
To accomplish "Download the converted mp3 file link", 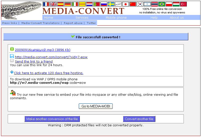I will pyautogui.click(x=43, y=50).
